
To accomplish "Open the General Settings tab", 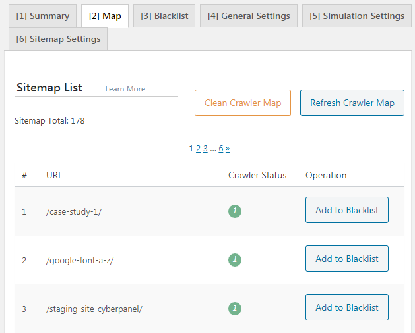I will [x=249, y=16].
